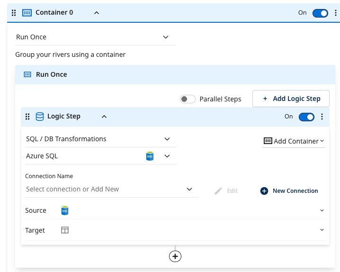Click the Logic Step drag handle icon
340x272 pixels.
point(27,117)
